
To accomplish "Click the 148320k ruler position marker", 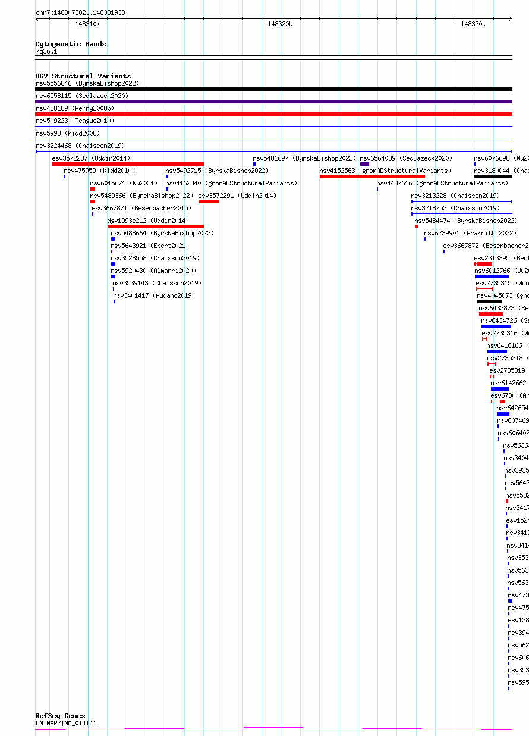I will tap(280, 24).
